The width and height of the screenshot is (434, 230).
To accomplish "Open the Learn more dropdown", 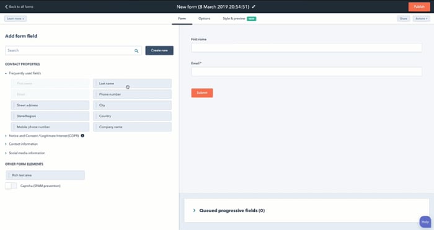I will (15, 19).
